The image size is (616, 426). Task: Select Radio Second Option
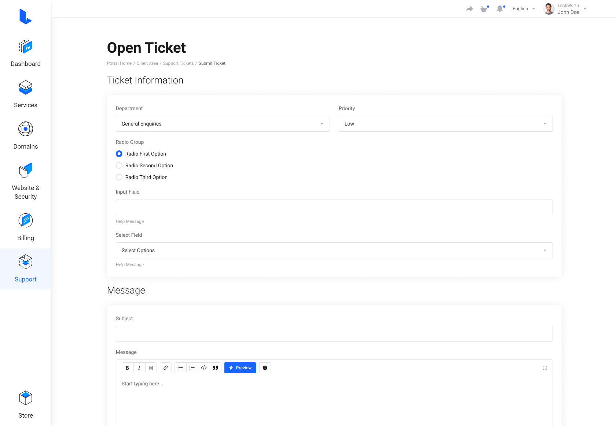[119, 165]
